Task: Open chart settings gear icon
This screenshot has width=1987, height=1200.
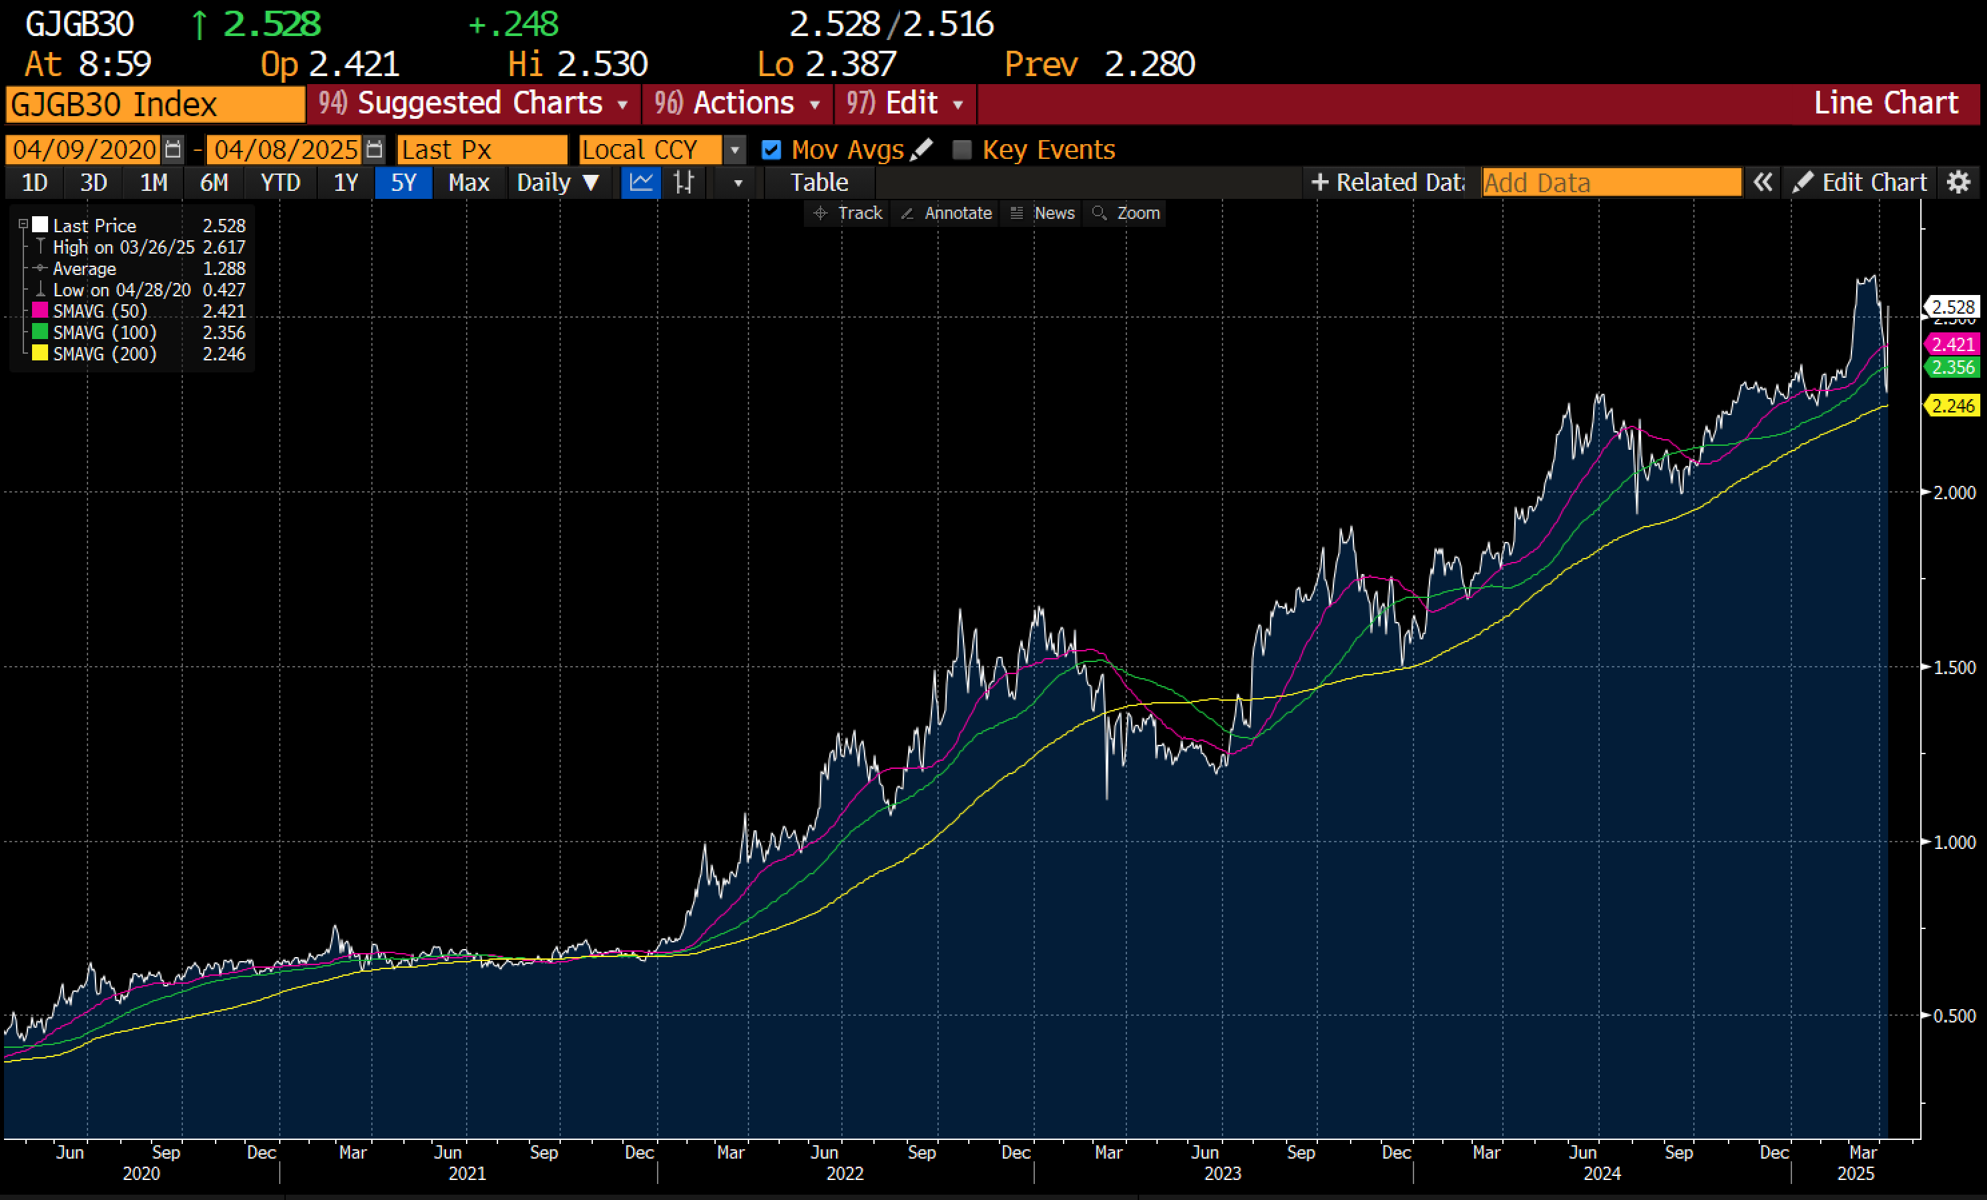Action: tap(1959, 182)
